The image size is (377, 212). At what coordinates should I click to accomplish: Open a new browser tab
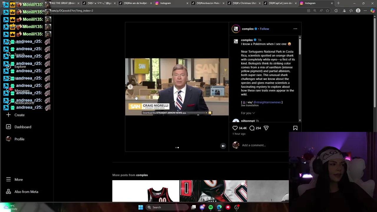(x=338, y=3)
